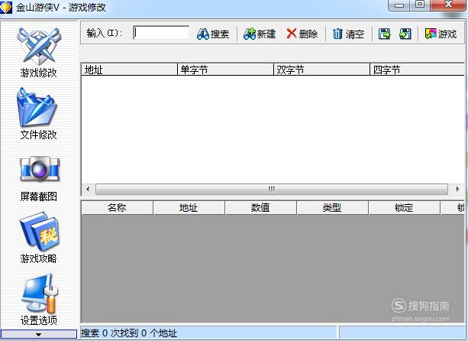The width and height of the screenshot is (468, 341).
Task: Click the first green-arrow save icon in toolbar
Action: [385, 34]
